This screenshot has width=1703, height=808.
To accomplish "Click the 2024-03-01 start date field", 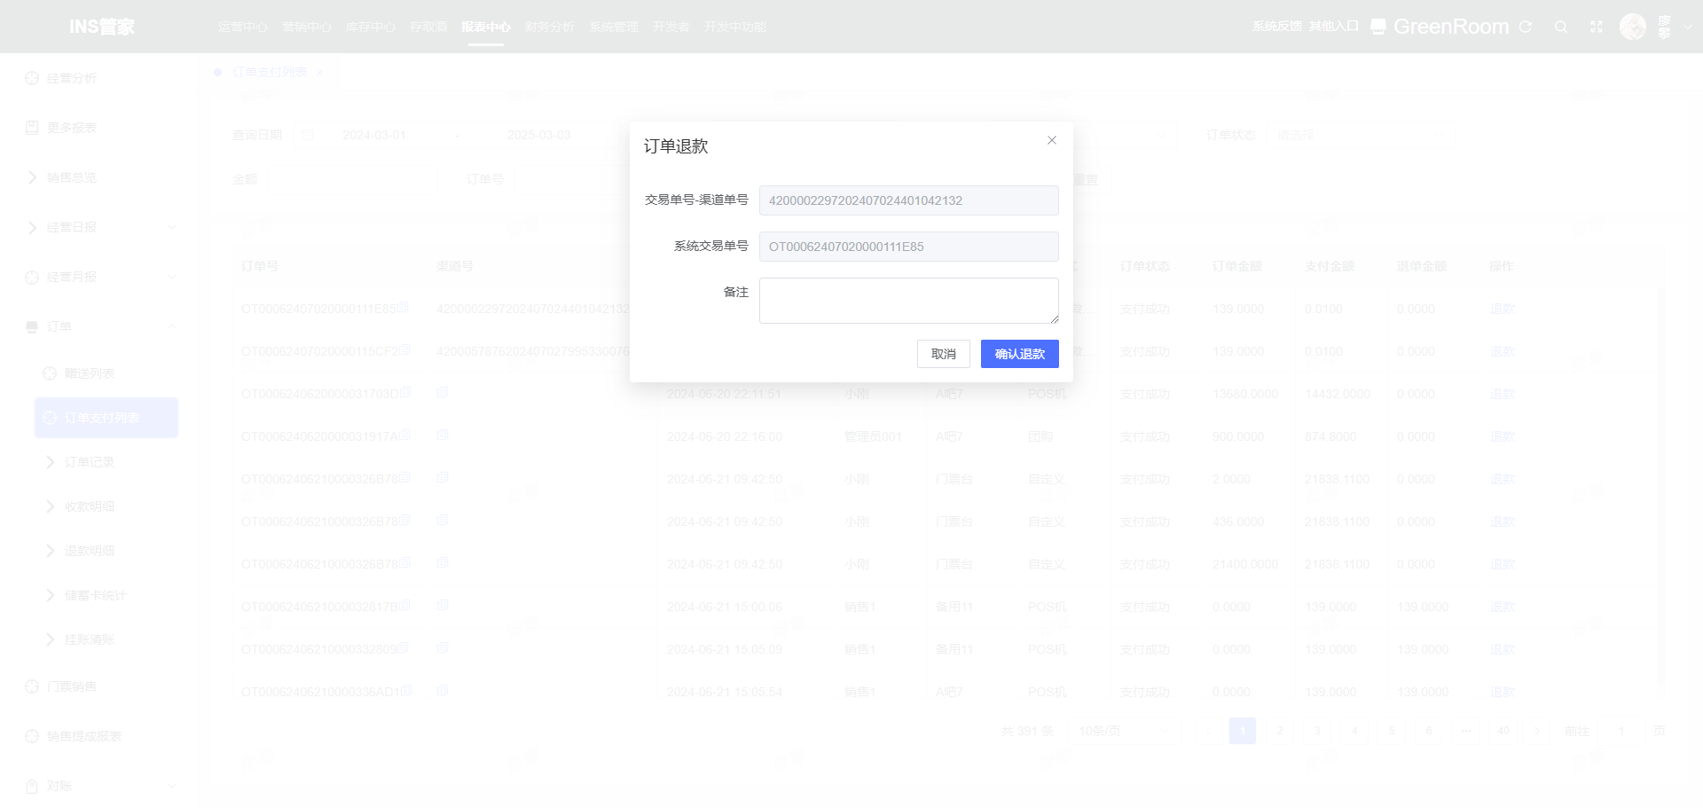I will click(x=374, y=135).
